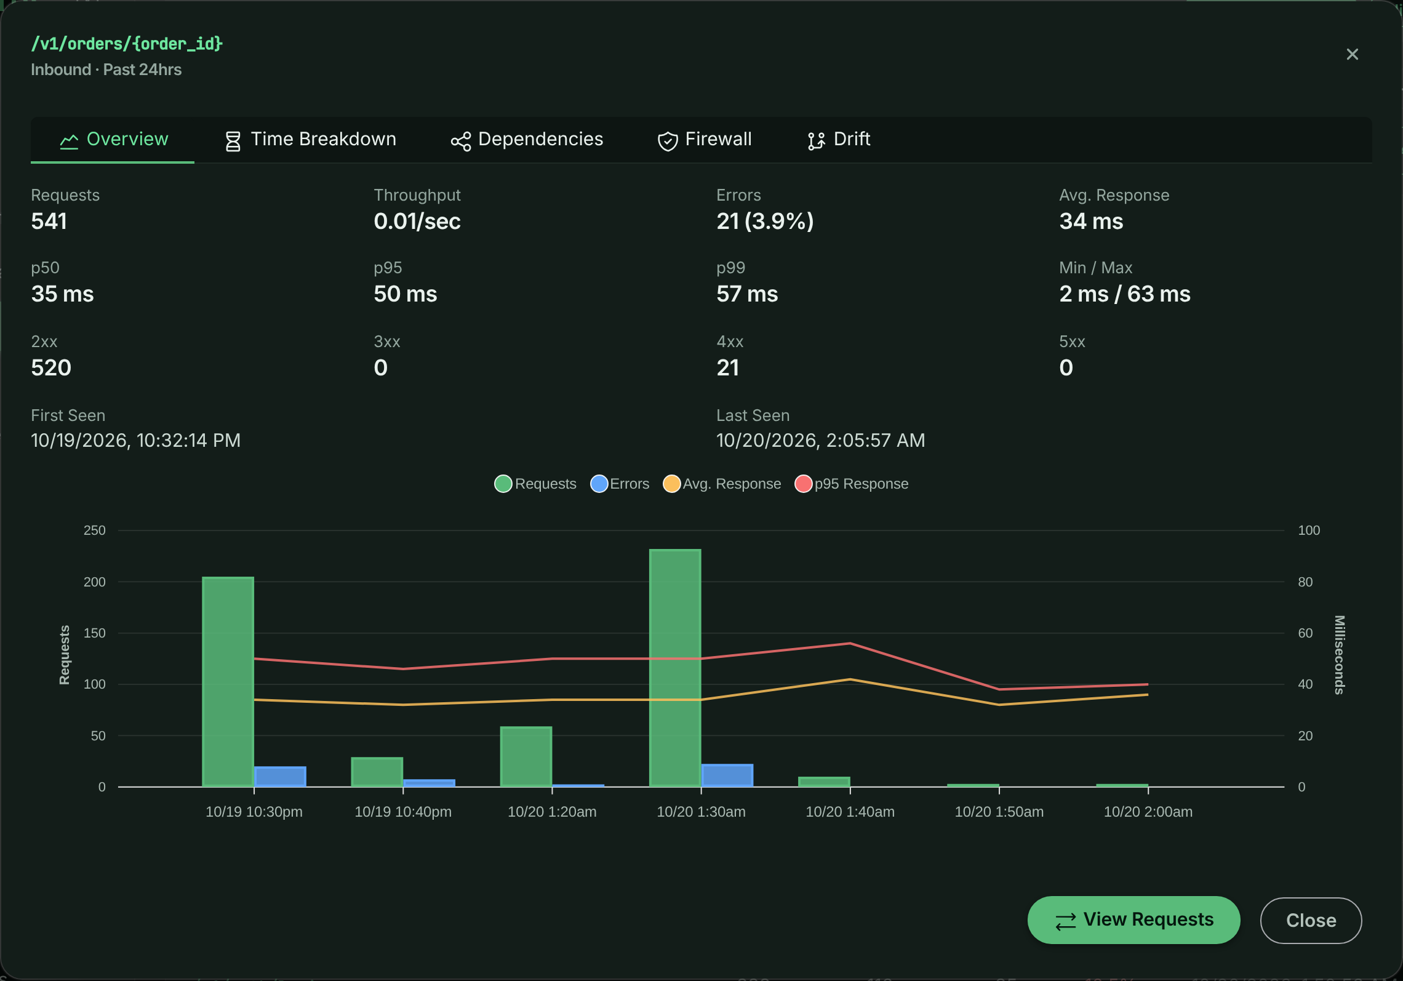Click the p50 value 35 ms
1403x981 pixels.
[x=62, y=294]
